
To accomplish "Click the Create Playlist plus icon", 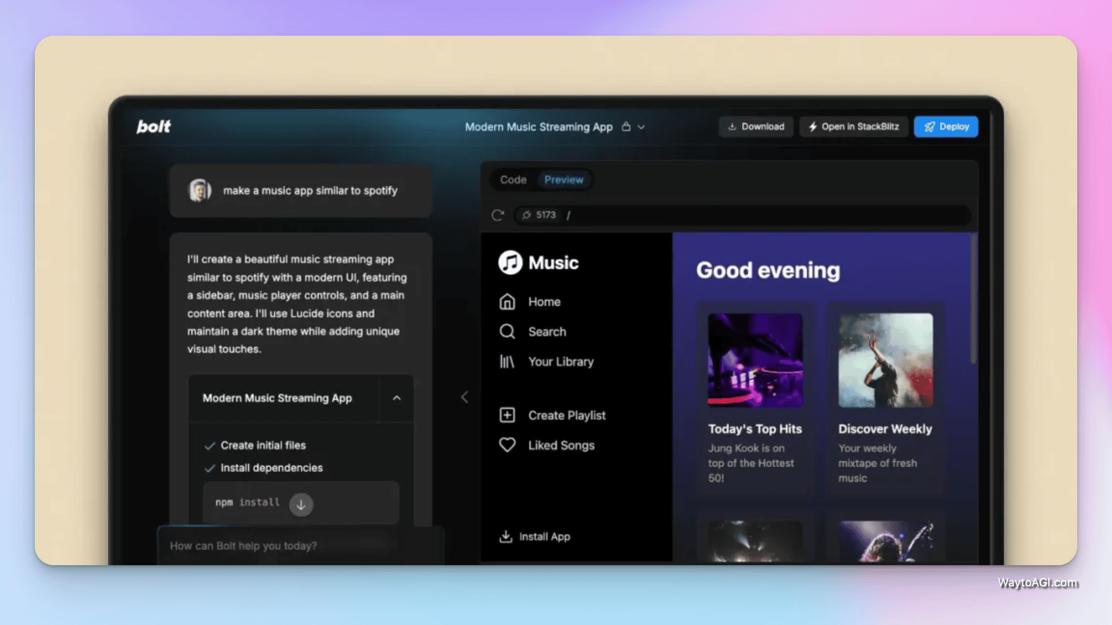I will pos(507,415).
